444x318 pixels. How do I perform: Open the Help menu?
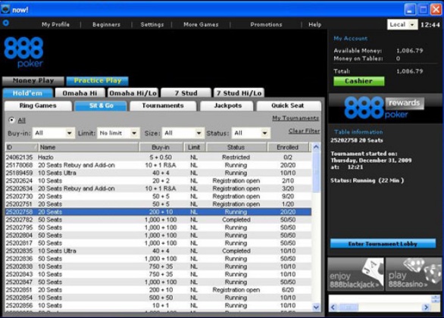point(315,25)
